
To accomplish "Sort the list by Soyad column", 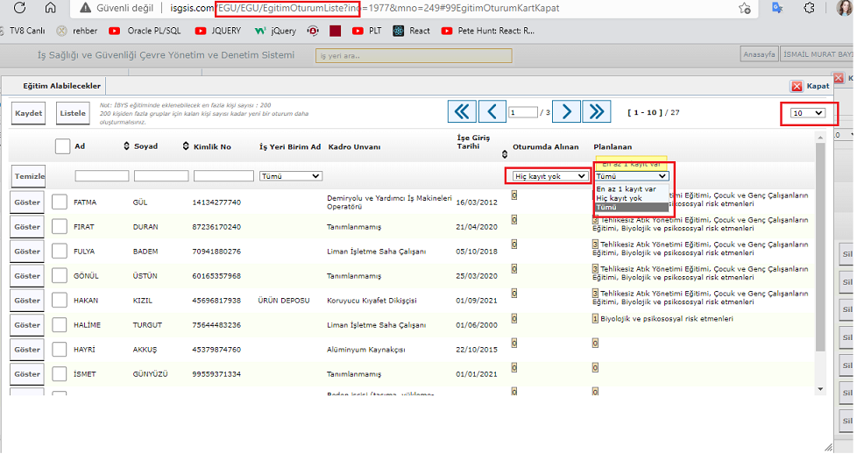I will point(128,146).
